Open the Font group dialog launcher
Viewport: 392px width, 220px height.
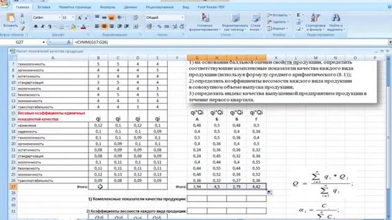click(88, 35)
